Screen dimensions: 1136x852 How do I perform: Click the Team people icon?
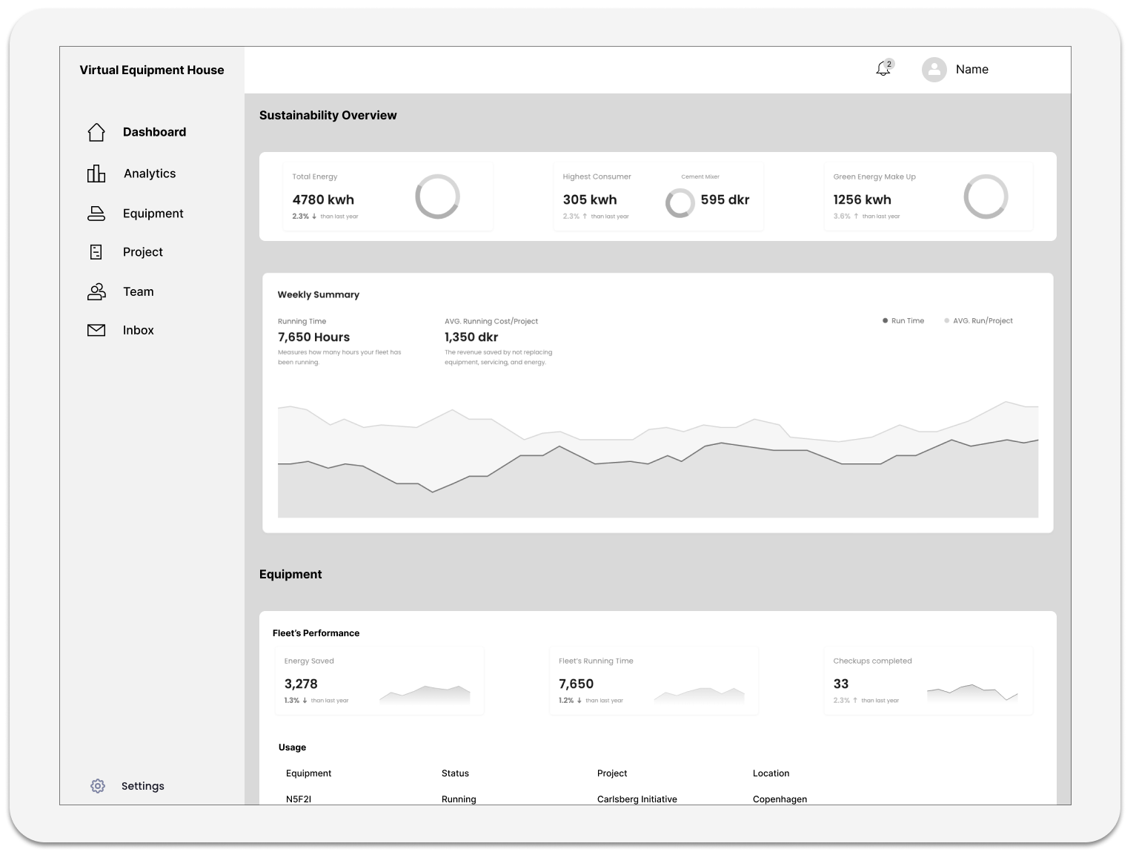tap(96, 292)
